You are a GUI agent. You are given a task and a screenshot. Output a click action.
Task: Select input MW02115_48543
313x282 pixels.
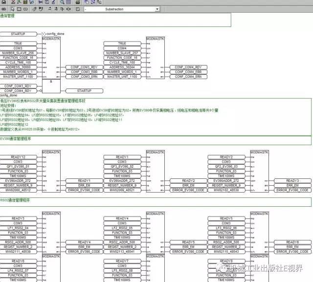click(226, 252)
